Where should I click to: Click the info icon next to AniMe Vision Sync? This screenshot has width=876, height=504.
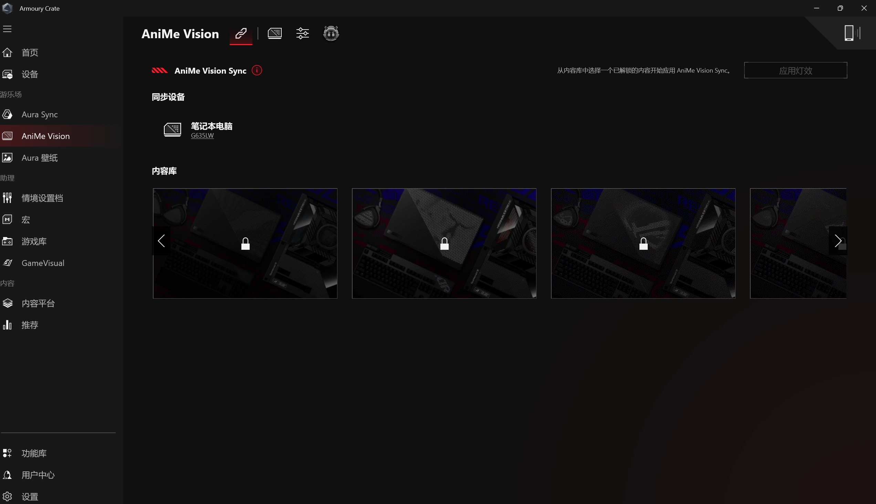point(257,70)
